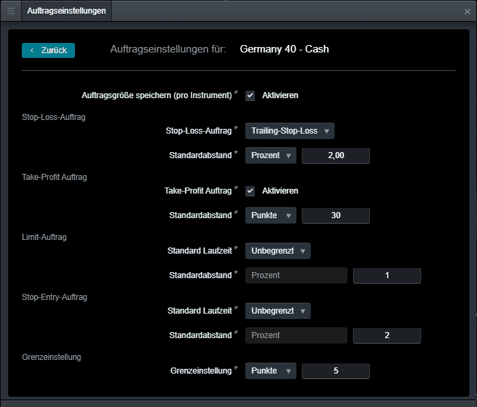Uncheck the Take-Profit Auftrag Aktivieren checkbox
Screen dimensions: 477x407
[250, 191]
